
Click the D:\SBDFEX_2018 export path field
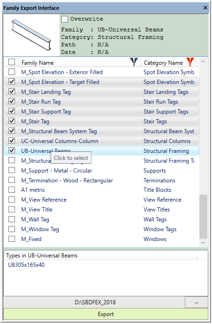tap(94, 302)
